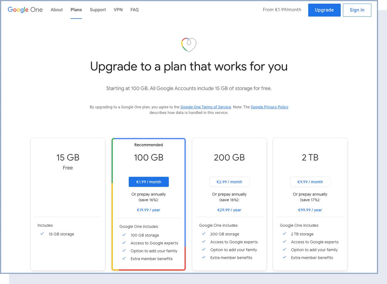
Task: Select the €2.99 / month plan
Action: click(x=229, y=182)
